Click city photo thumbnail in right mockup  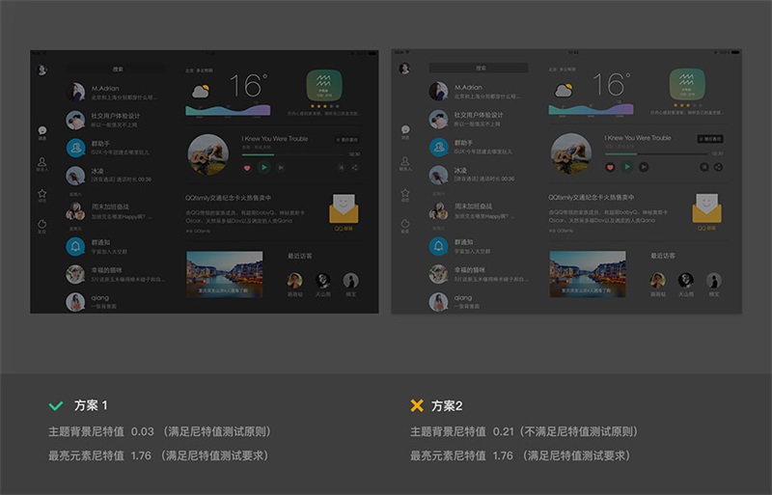pos(587,274)
